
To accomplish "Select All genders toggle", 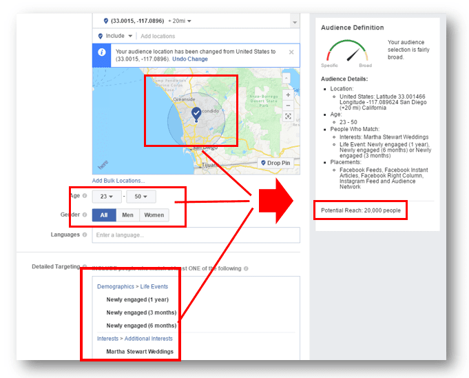I will click(x=104, y=215).
